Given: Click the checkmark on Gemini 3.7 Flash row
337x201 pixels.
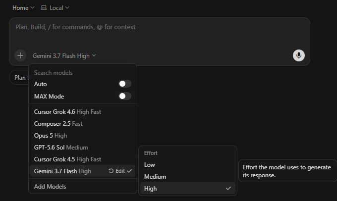Looking at the screenshot, I should (x=129, y=171).
